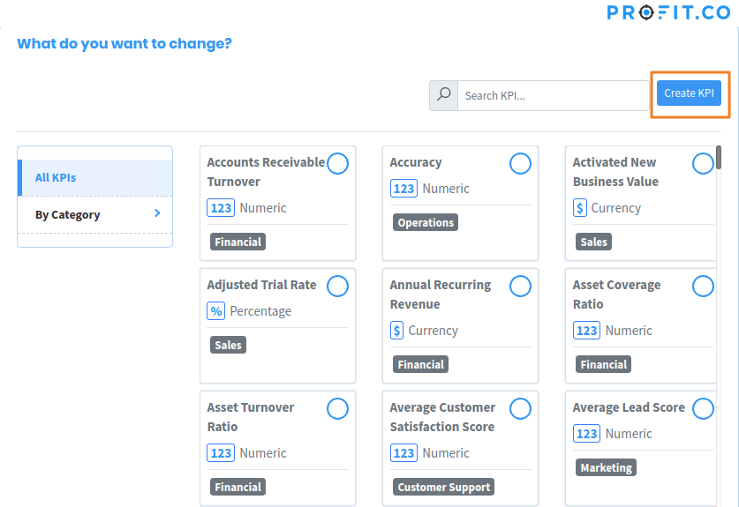Select the Accounts Receivable Turnover radio button
This screenshot has height=507, width=739.
pos(337,163)
